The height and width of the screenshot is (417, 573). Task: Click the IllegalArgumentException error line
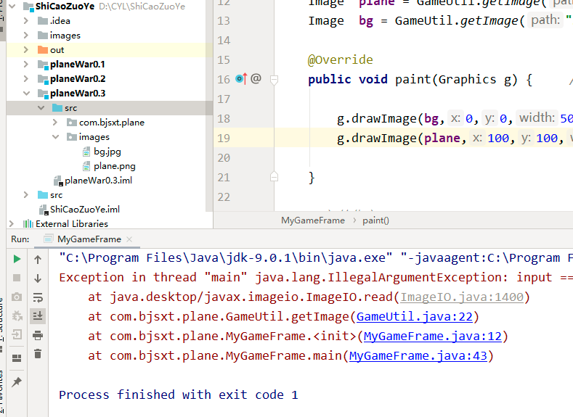point(316,277)
